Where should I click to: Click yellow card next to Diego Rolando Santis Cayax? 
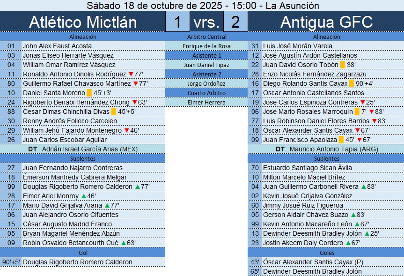point(351,83)
